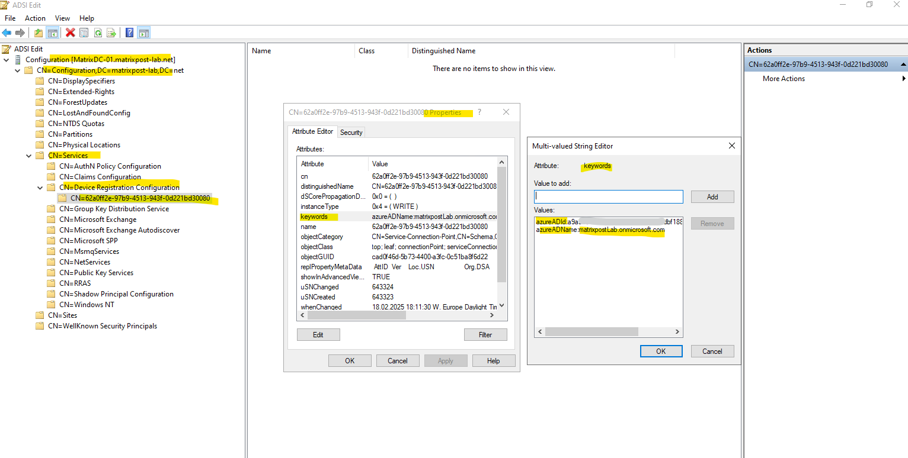
Task: Click the Filter button in Attribute Editor
Action: click(485, 335)
